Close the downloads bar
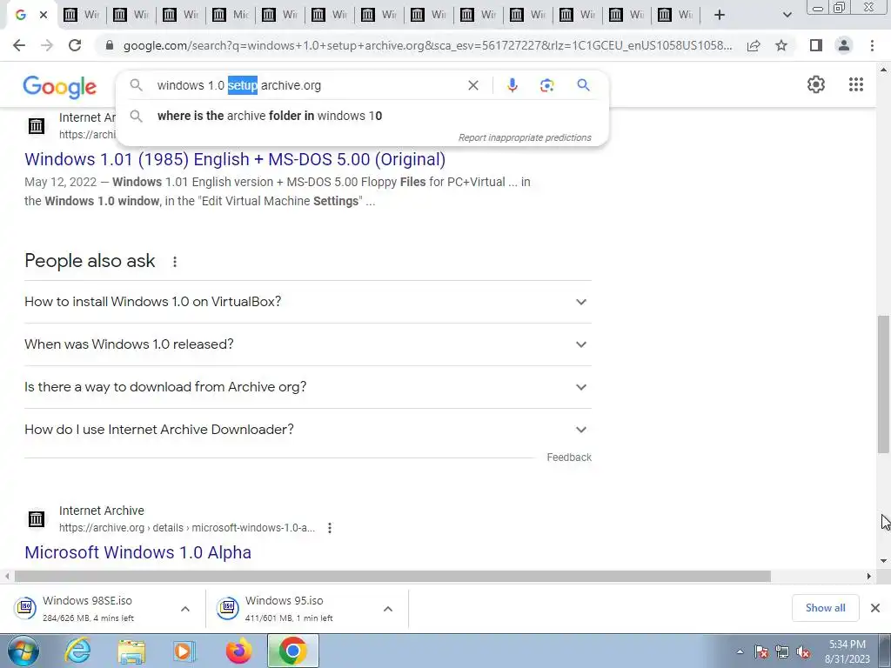The image size is (891, 668). [x=875, y=608]
